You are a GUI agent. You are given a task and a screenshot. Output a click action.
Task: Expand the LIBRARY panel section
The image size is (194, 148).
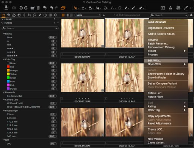[2, 19]
